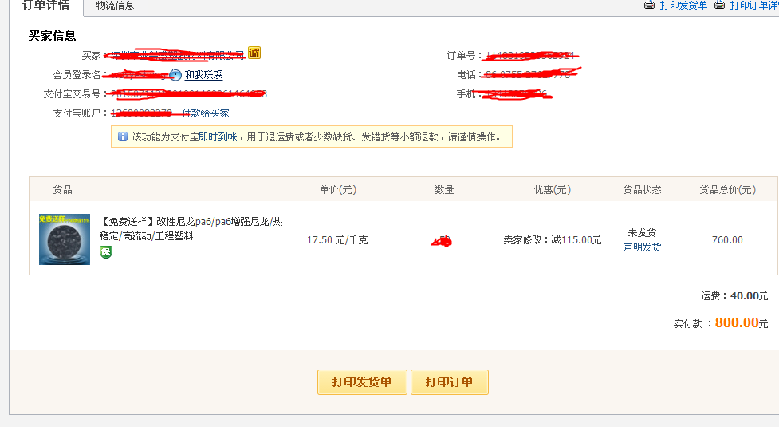Click 声明发货 under shipping status
The width and height of the screenshot is (779, 427).
642,247
